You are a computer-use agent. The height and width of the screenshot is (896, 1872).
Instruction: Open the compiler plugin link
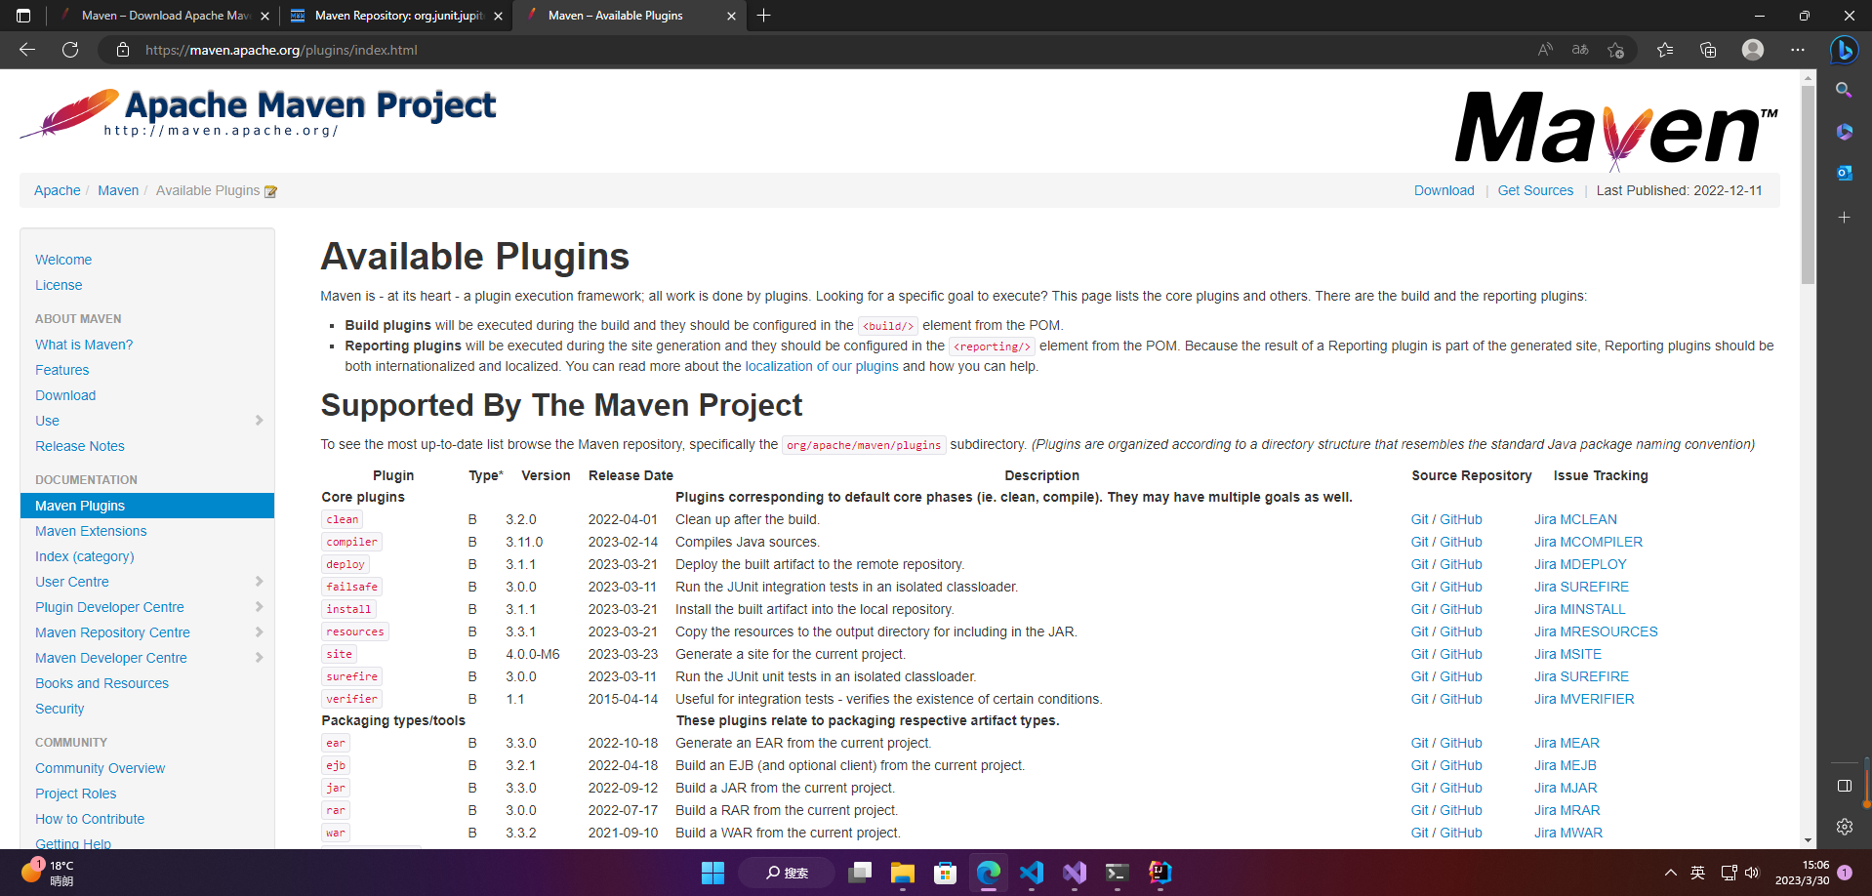351,542
